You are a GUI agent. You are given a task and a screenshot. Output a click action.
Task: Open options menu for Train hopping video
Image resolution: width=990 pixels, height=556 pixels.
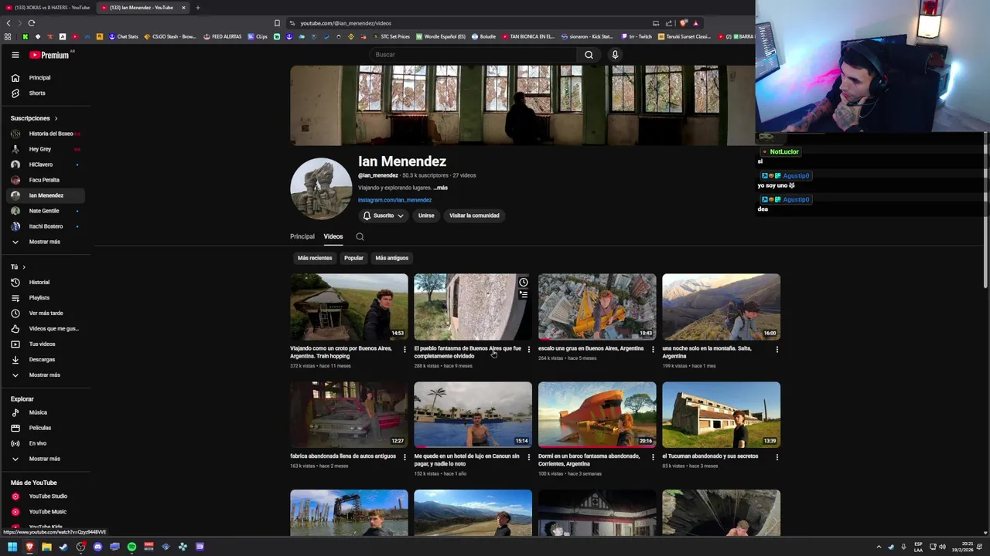pos(405,350)
